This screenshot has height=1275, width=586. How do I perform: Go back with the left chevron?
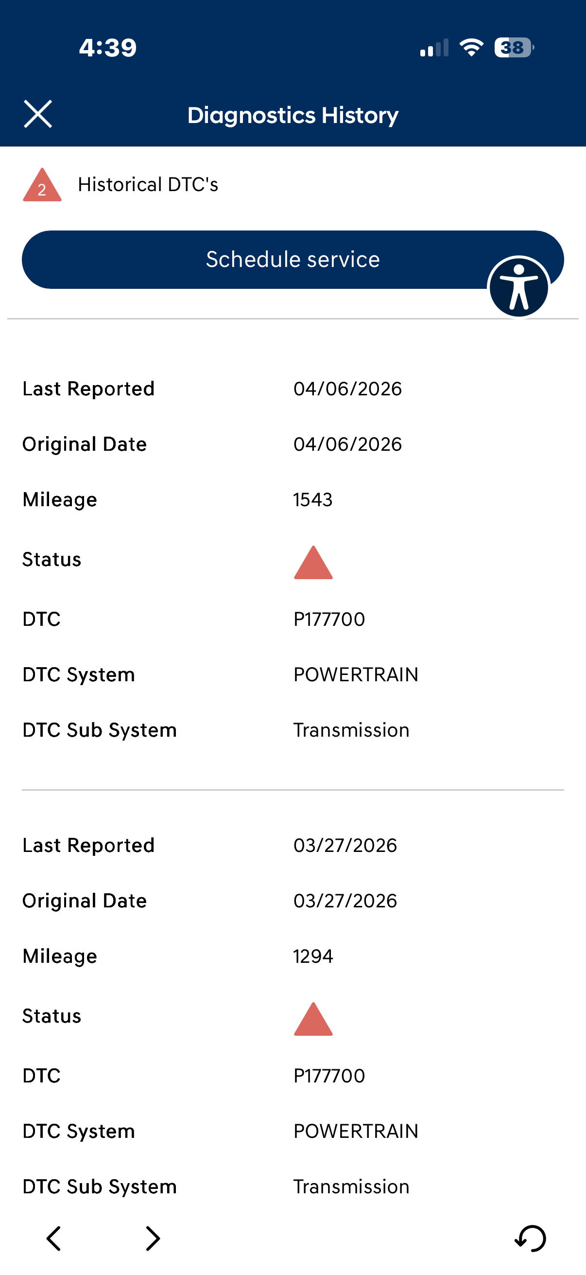[x=54, y=1239]
